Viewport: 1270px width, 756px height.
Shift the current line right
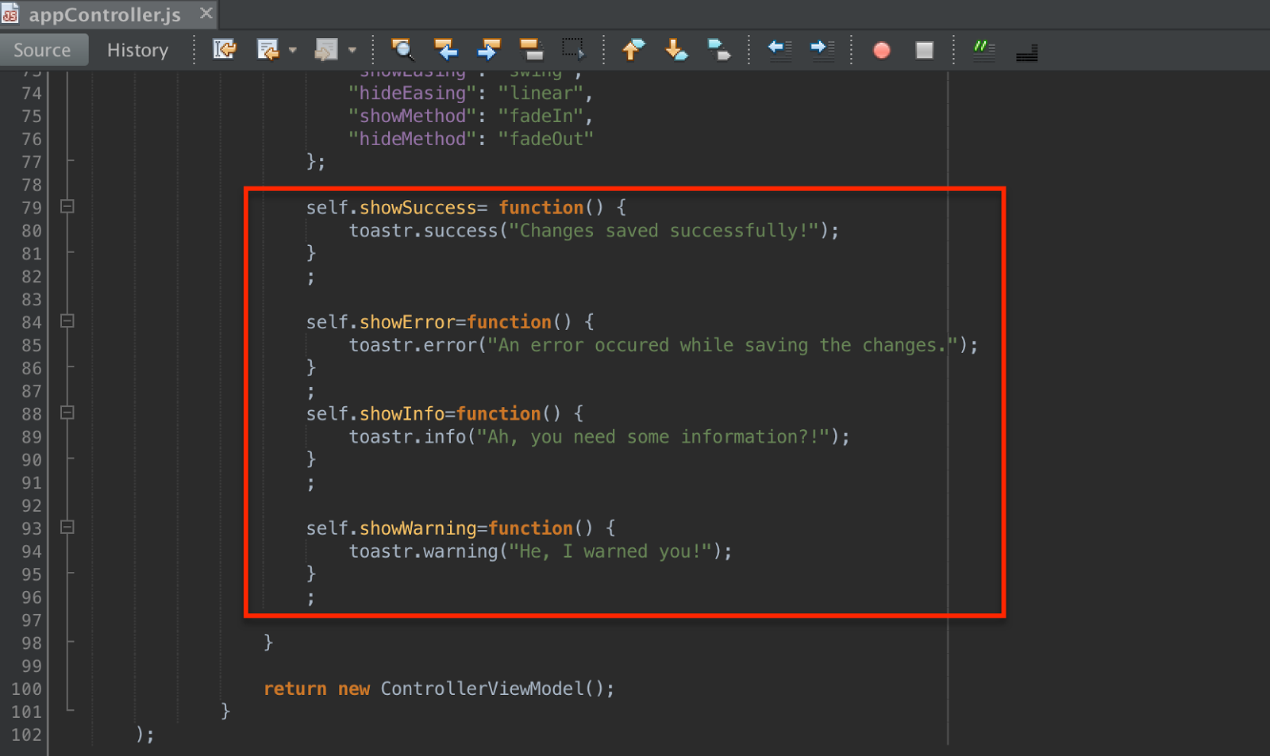point(822,49)
